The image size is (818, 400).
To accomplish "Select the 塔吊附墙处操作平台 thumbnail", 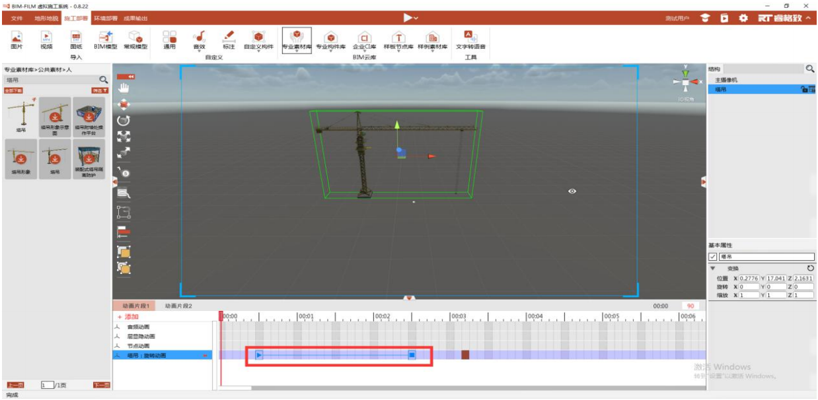I will tap(89, 117).
